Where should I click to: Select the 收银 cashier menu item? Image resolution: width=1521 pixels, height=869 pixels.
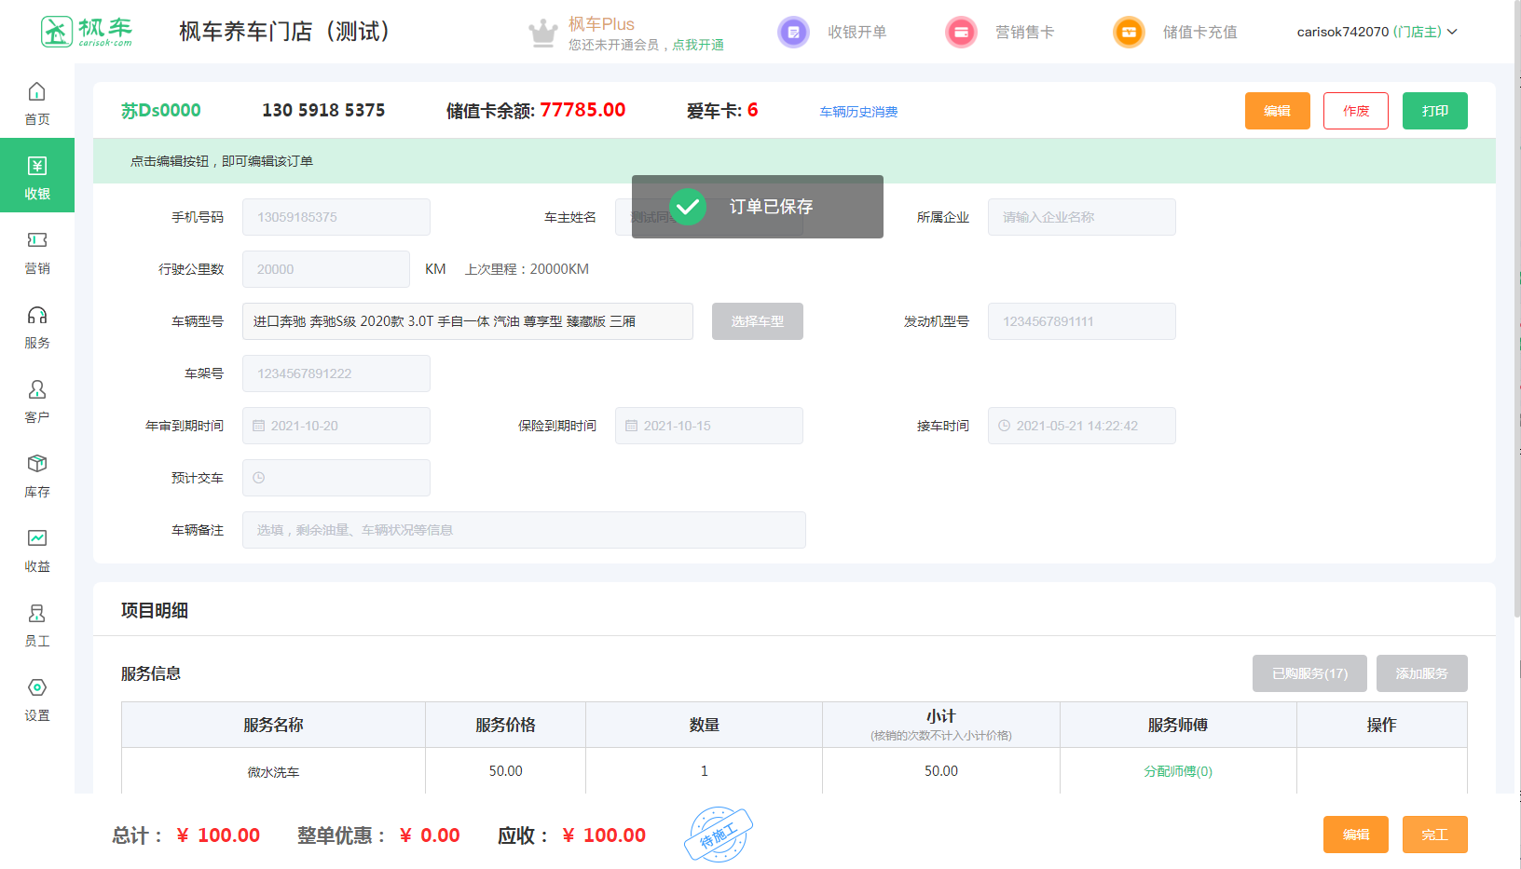37,175
